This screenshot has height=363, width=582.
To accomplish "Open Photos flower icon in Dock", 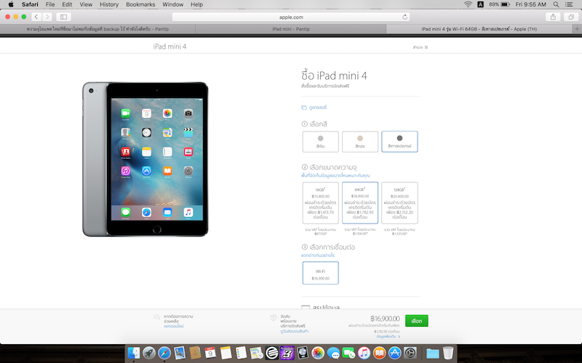I will 318,353.
